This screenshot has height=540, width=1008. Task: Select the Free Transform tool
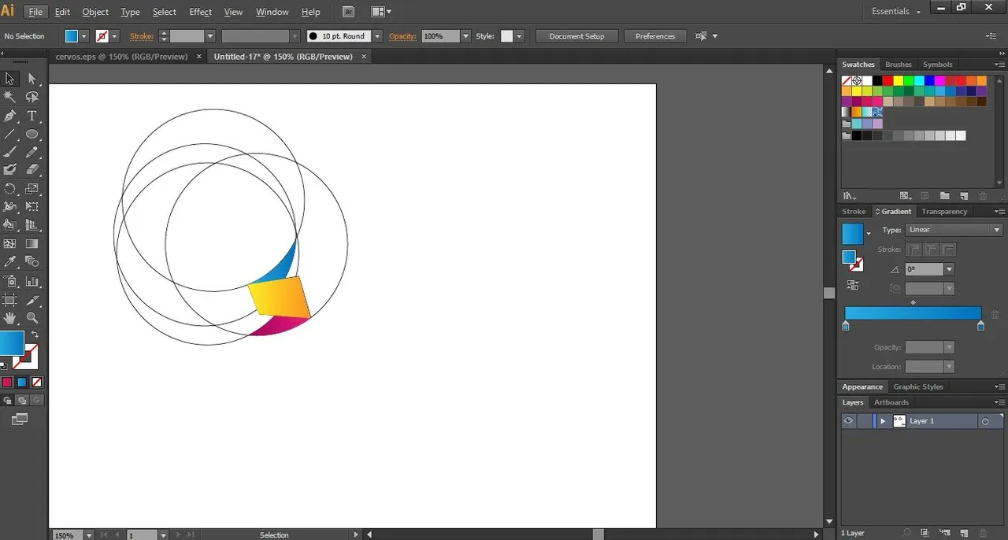tap(32, 207)
